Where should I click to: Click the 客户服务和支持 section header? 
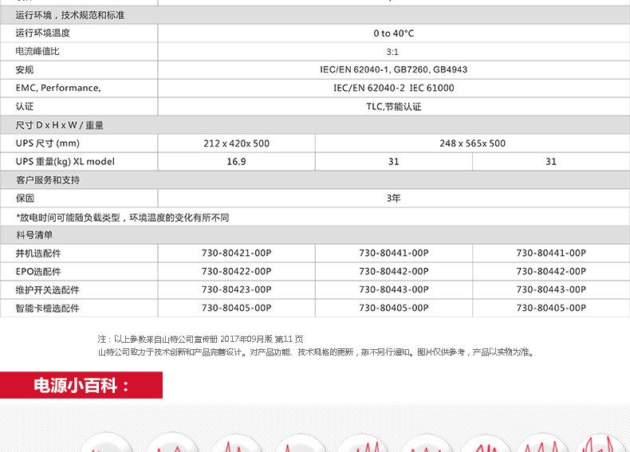pos(47,180)
